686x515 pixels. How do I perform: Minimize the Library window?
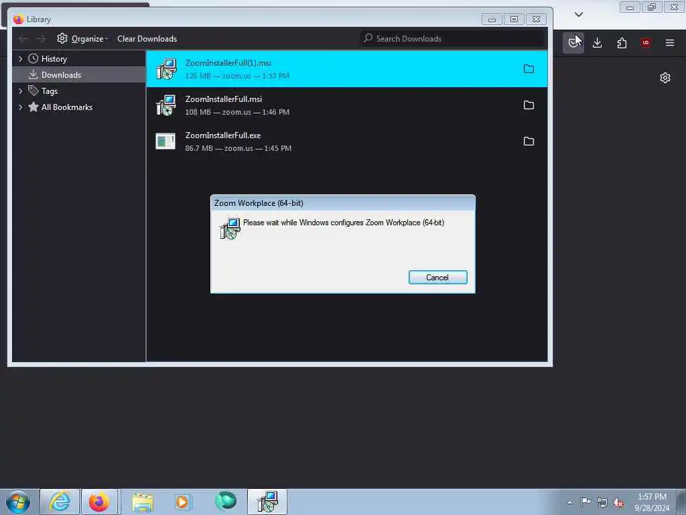click(492, 19)
